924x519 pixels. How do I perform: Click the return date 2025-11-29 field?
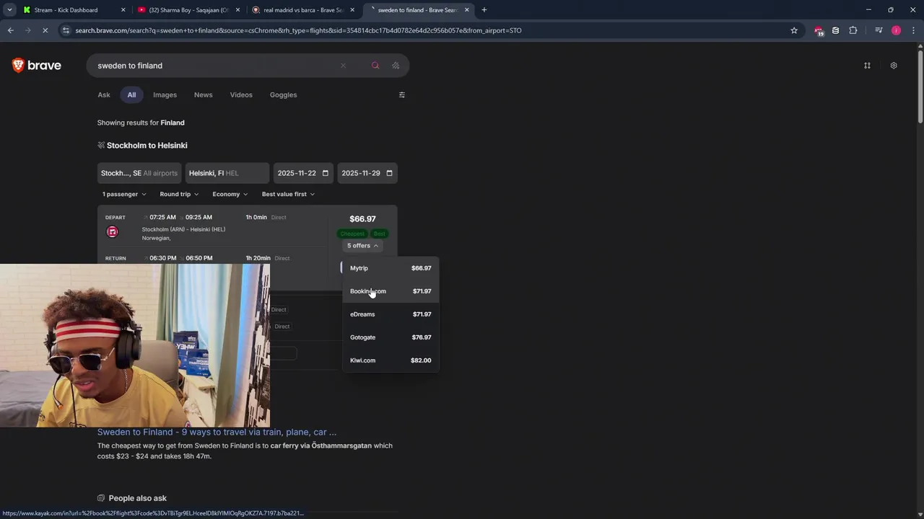click(x=367, y=173)
